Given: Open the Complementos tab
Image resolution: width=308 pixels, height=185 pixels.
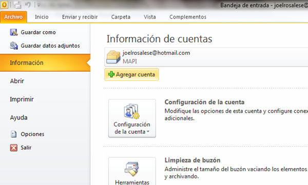Looking at the screenshot, I should click(x=188, y=17).
